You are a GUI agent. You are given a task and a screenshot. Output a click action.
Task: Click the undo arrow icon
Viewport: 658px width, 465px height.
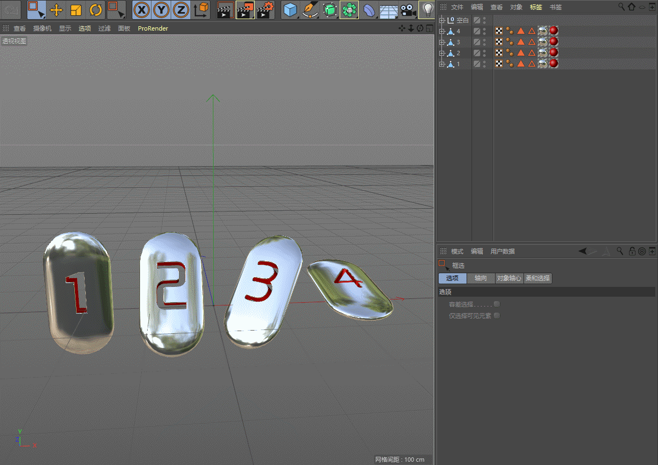[10, 9]
